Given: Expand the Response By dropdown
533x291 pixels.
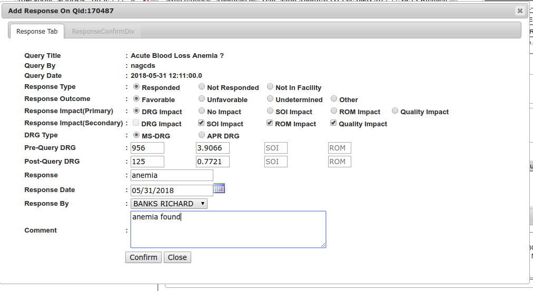Looking at the screenshot, I should [x=169, y=204].
